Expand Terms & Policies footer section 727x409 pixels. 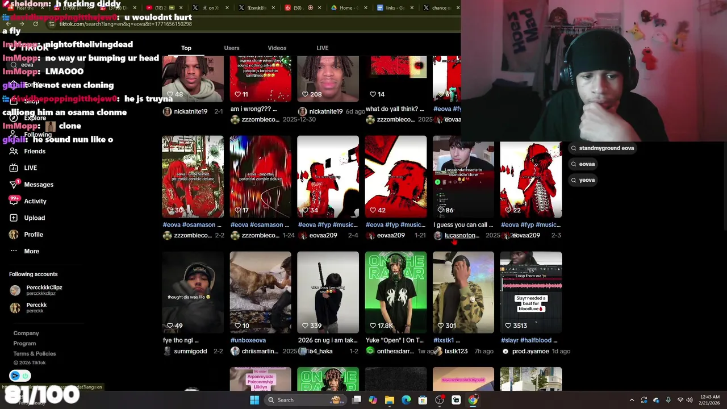tap(35, 353)
